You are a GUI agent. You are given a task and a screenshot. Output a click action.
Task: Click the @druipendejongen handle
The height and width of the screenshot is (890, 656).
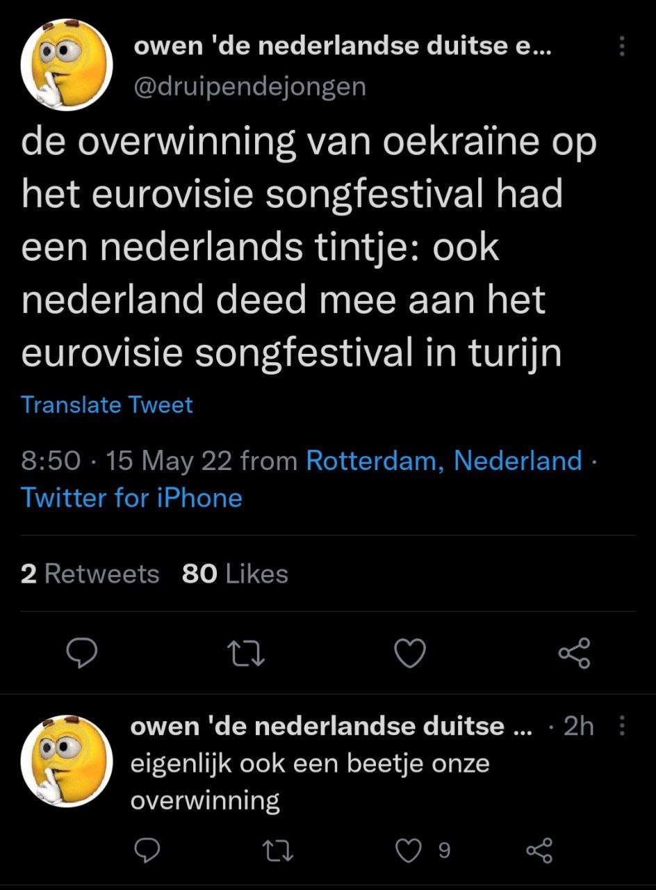(x=249, y=87)
